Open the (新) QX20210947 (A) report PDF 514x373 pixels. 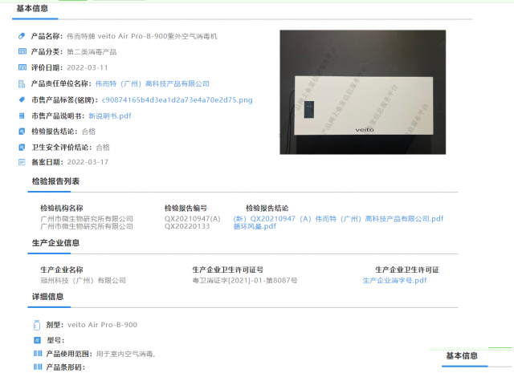tap(337, 218)
